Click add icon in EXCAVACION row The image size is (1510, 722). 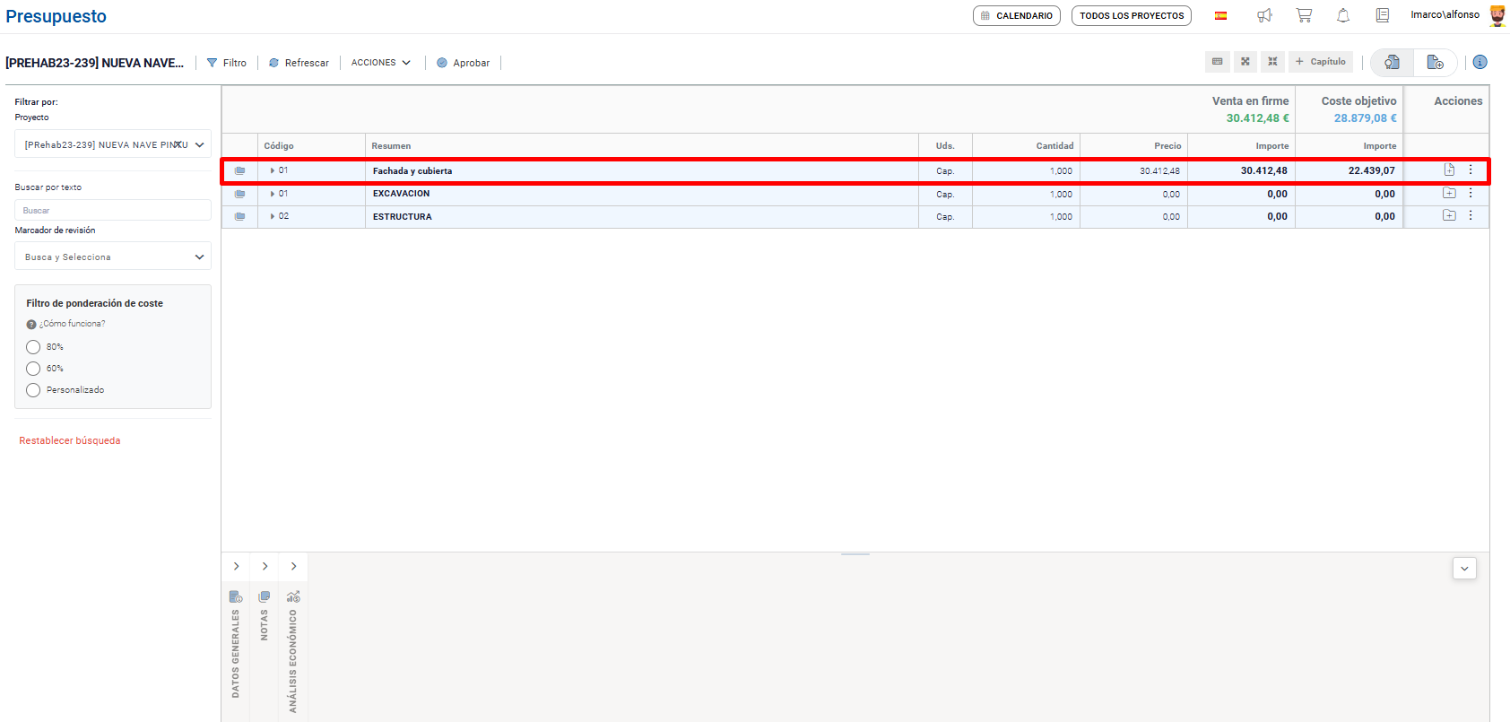coord(1449,194)
